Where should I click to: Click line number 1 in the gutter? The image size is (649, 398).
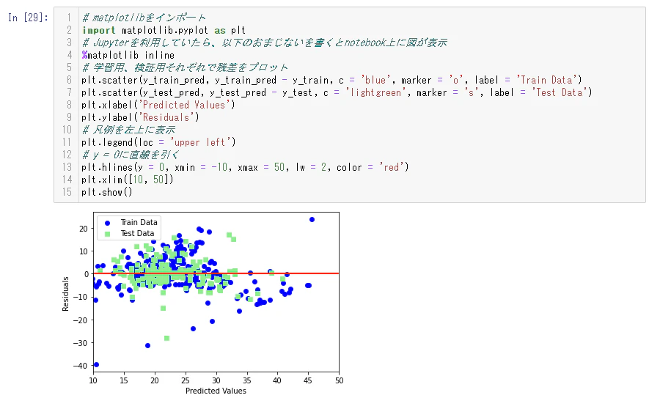[69, 18]
